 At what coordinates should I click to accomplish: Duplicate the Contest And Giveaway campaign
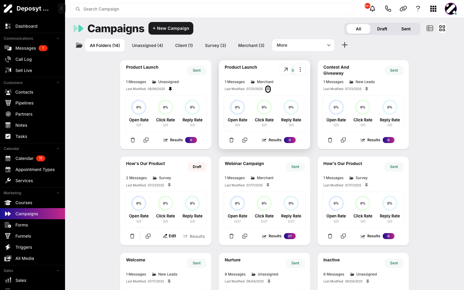click(343, 140)
